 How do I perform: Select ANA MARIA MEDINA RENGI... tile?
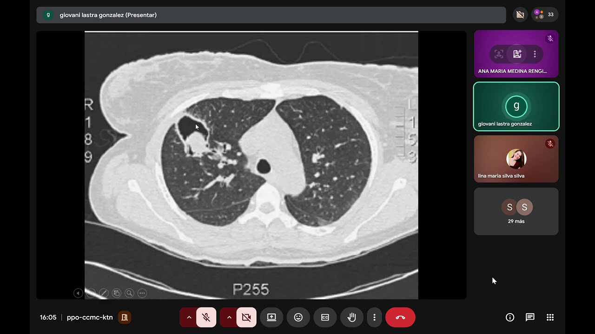point(516,54)
